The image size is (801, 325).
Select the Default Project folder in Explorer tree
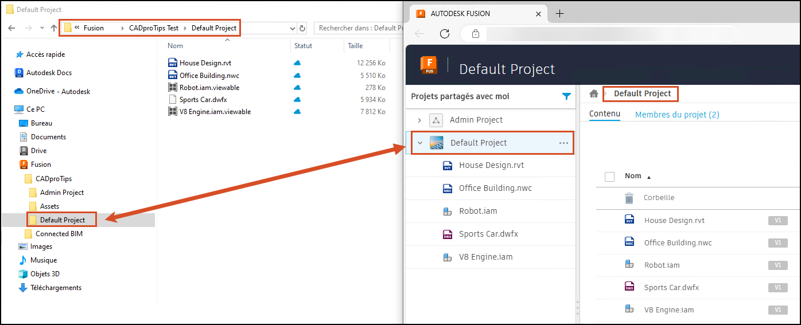click(x=63, y=220)
